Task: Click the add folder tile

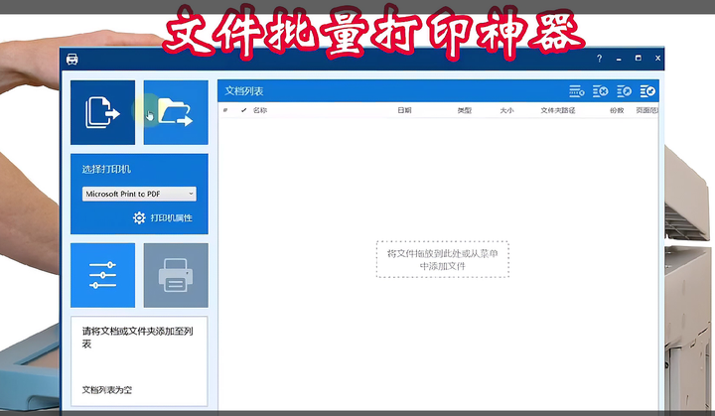Action: [x=176, y=112]
